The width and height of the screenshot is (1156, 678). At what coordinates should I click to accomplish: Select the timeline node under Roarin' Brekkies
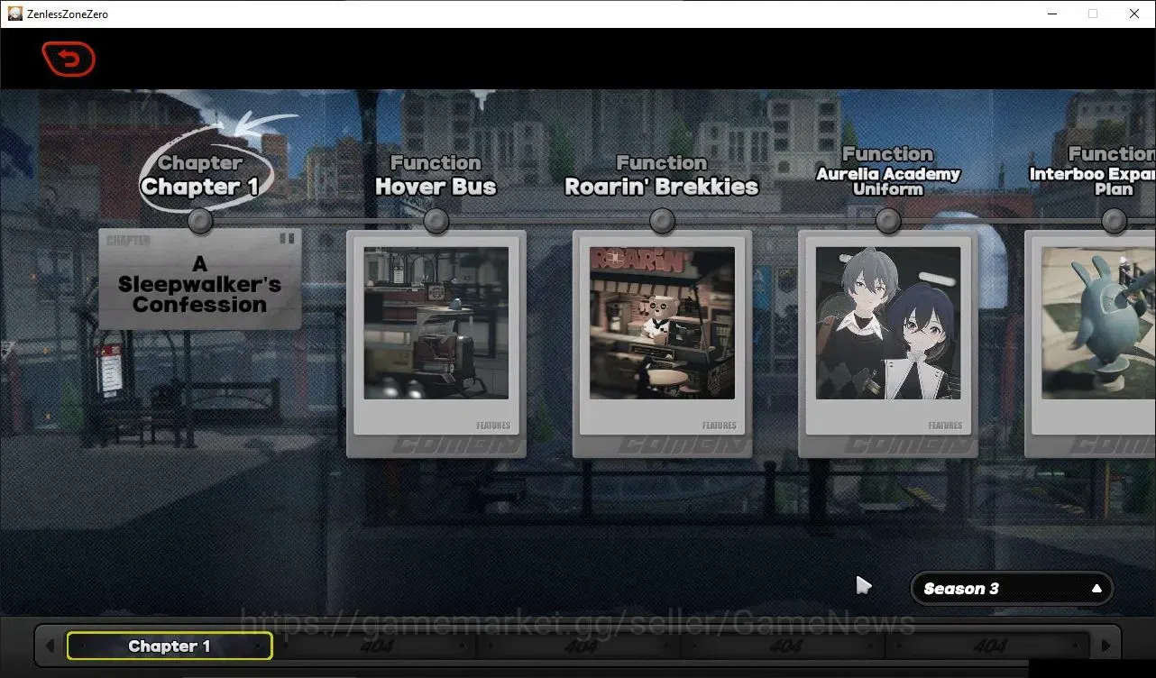click(663, 221)
